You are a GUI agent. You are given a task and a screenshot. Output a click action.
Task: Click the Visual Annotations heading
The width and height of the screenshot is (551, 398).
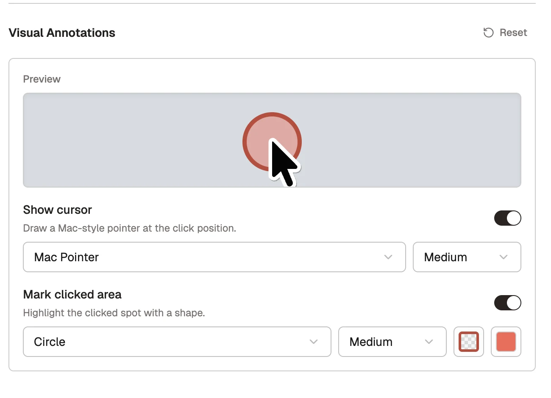coord(62,33)
